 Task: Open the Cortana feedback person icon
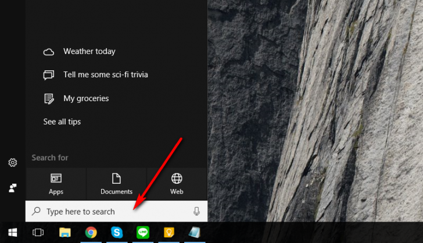tap(13, 188)
